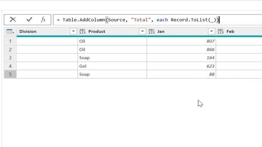Click the fx insert step icon
The width and height of the screenshot is (262, 147).
tap(43, 20)
